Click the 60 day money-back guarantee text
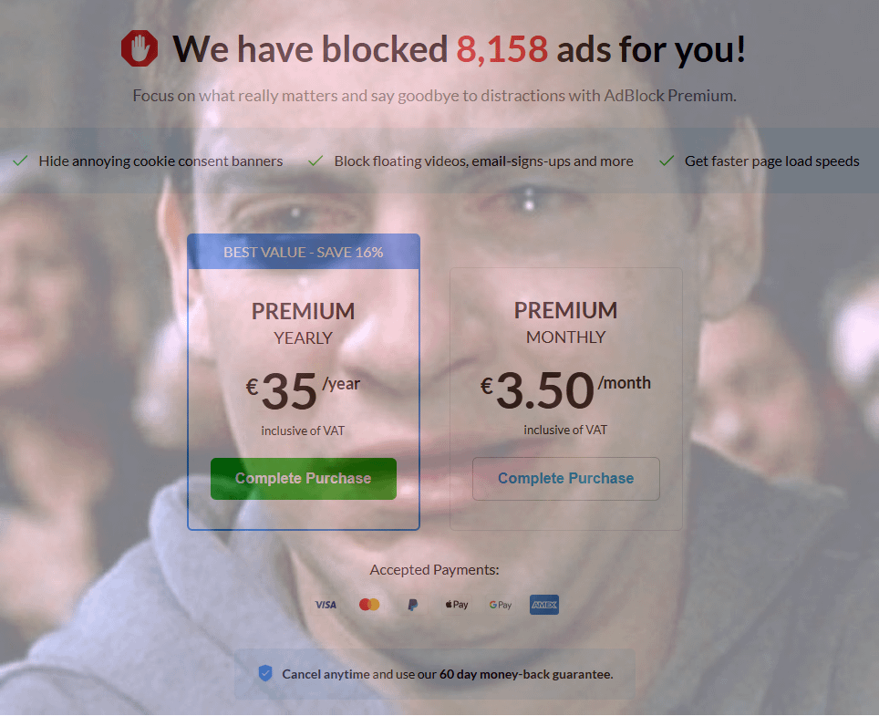 coord(526,674)
